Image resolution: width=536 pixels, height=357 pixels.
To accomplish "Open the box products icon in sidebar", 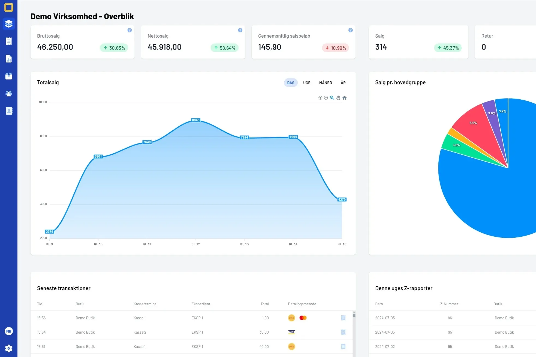I will tap(9, 76).
